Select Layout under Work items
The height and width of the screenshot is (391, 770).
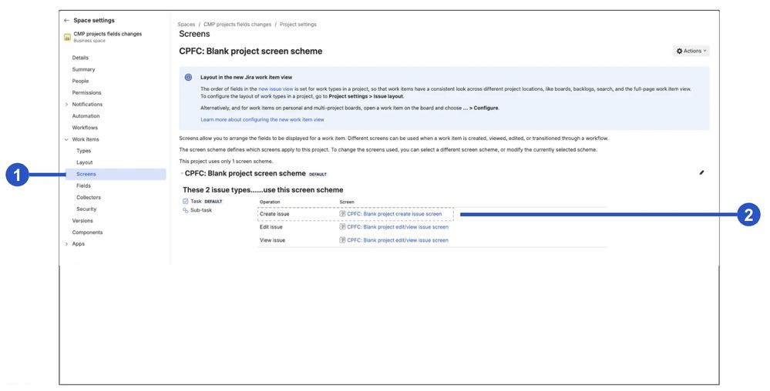(85, 162)
